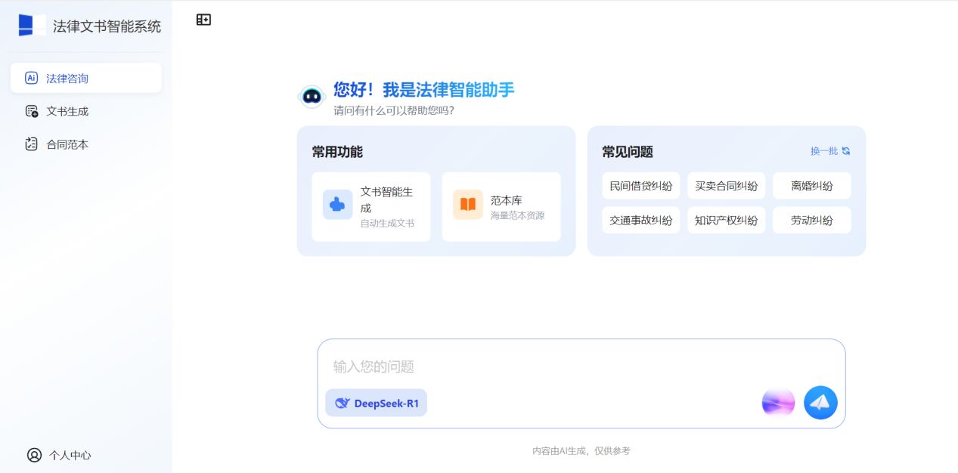958x473 pixels.
Task: Go to 合同范本 in the sidebar
Action: [x=67, y=144]
